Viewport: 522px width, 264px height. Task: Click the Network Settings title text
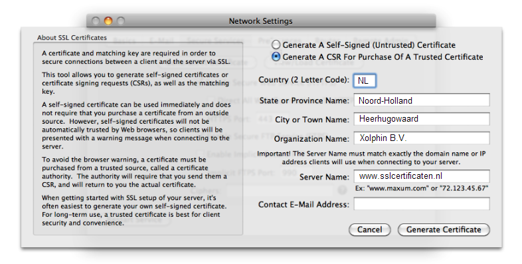pos(260,21)
